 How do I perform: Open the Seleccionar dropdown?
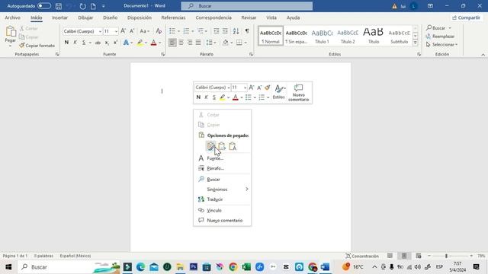point(441,44)
